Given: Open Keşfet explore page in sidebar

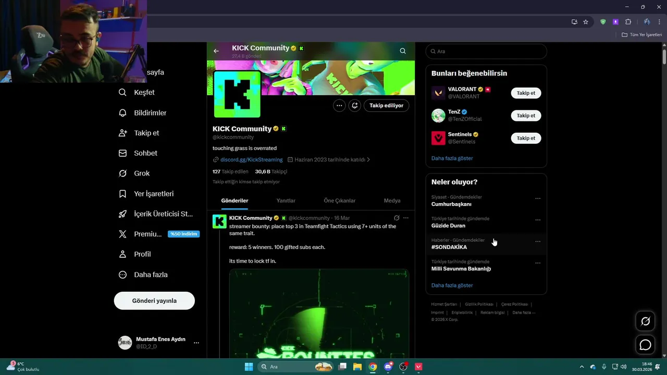Looking at the screenshot, I should 137,92.
